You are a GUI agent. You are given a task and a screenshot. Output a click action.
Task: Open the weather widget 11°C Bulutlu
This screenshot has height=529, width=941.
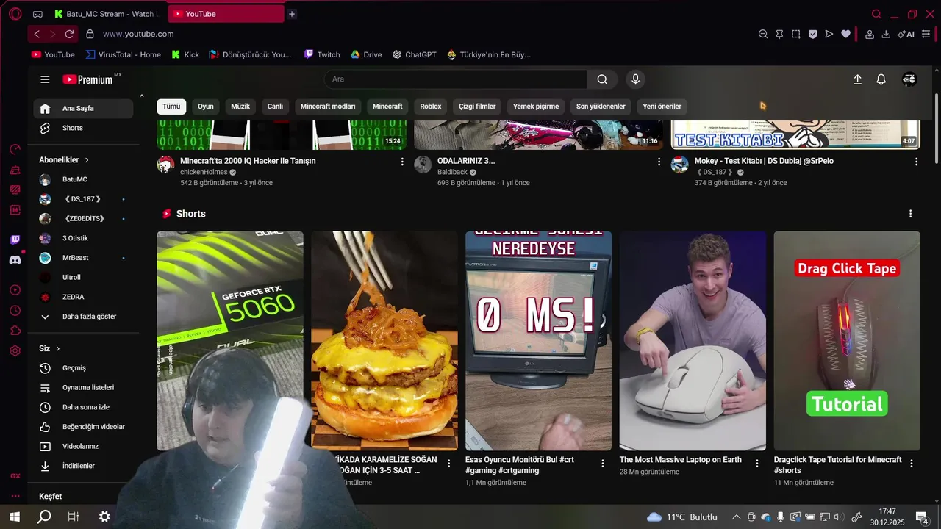coord(682,517)
